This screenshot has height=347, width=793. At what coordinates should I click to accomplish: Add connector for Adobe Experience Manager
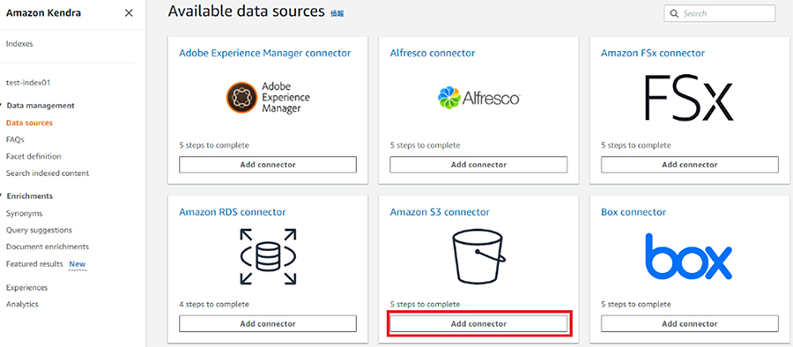click(268, 165)
